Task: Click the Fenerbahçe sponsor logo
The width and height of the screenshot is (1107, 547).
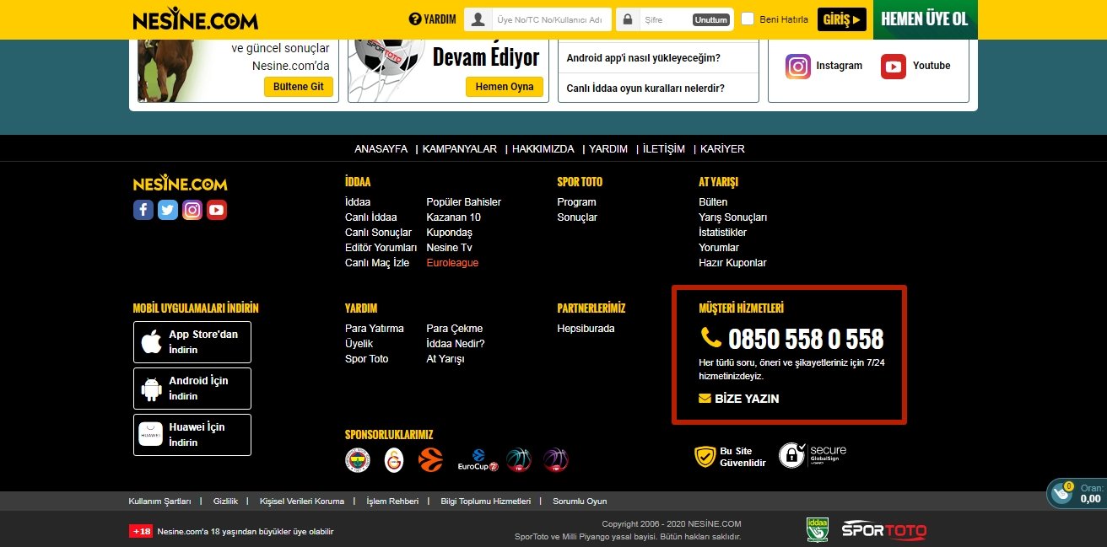Action: click(358, 459)
